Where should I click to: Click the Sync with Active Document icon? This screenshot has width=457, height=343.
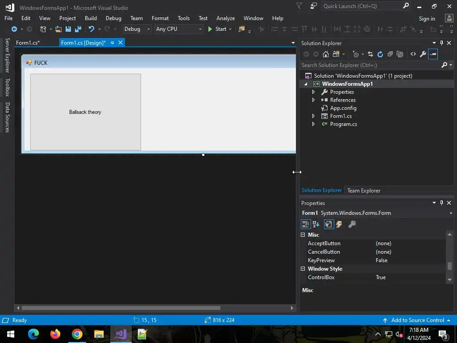coord(370,54)
